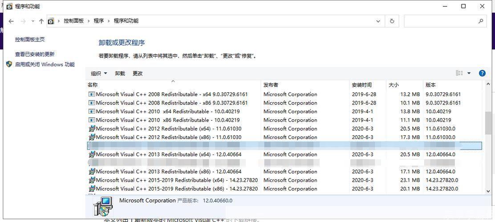495x222 pixels.
Task: Open the 组织 menu
Action: (99, 73)
